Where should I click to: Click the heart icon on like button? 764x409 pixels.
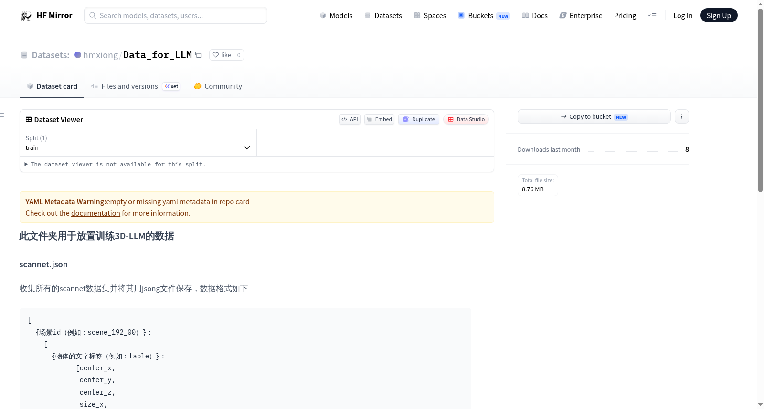pos(216,55)
